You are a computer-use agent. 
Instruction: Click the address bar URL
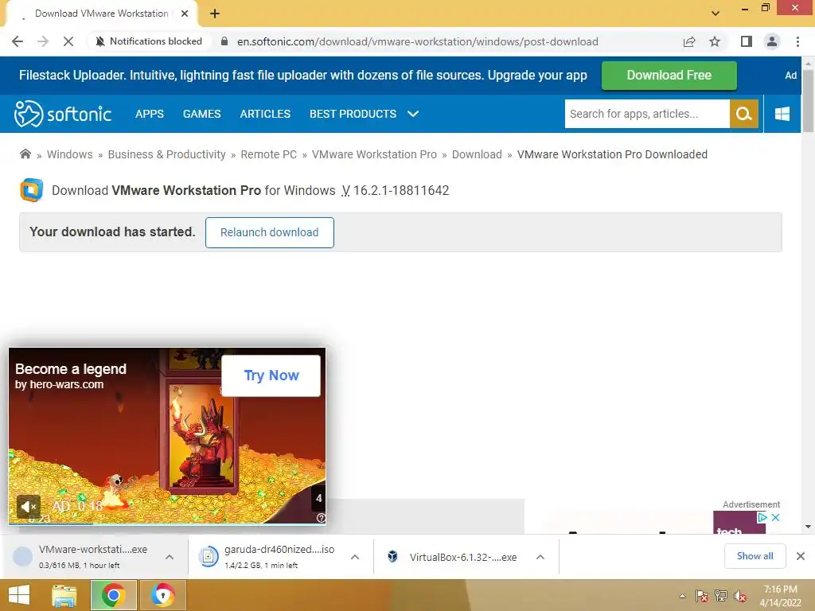[x=417, y=41]
